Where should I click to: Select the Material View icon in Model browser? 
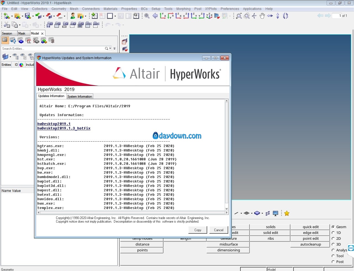[x=28, y=41]
